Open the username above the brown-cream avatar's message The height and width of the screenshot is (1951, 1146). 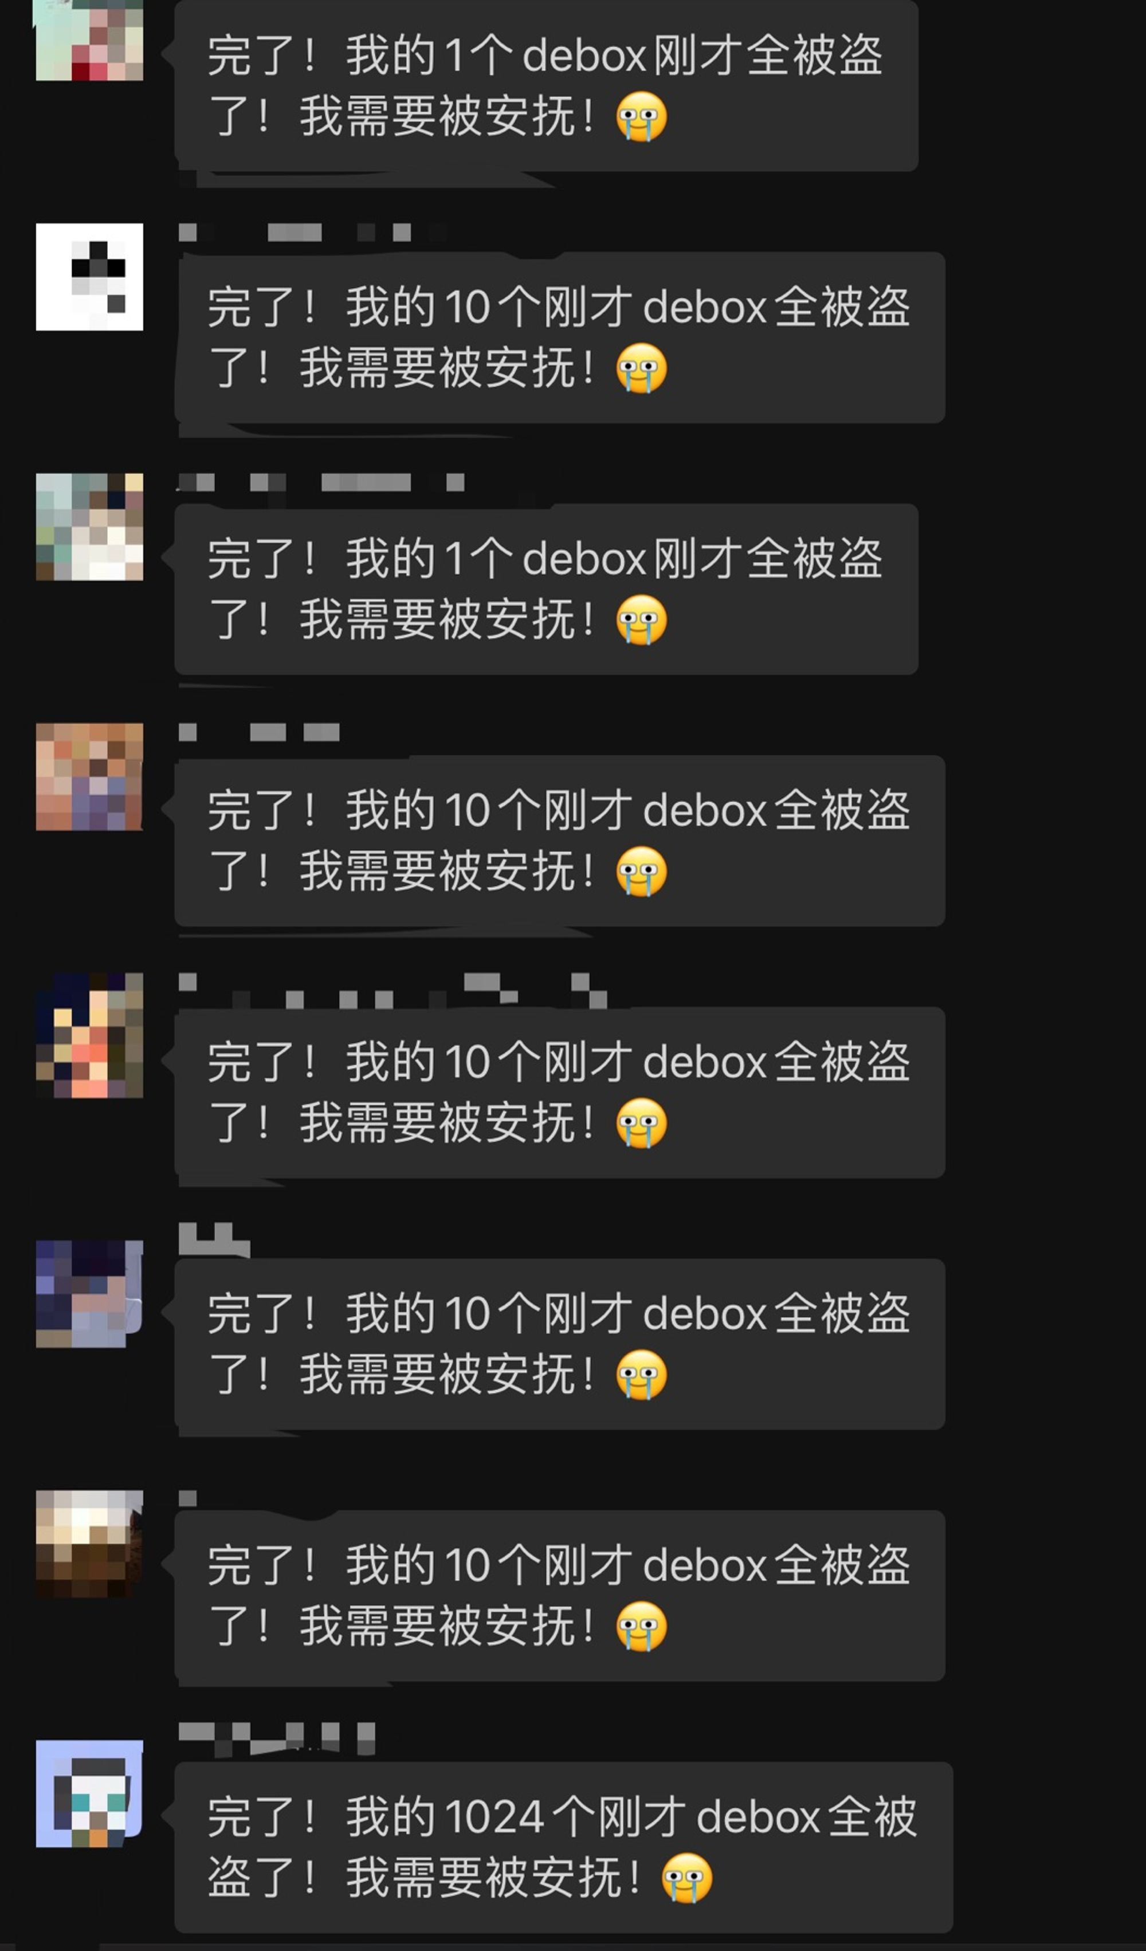187,1499
